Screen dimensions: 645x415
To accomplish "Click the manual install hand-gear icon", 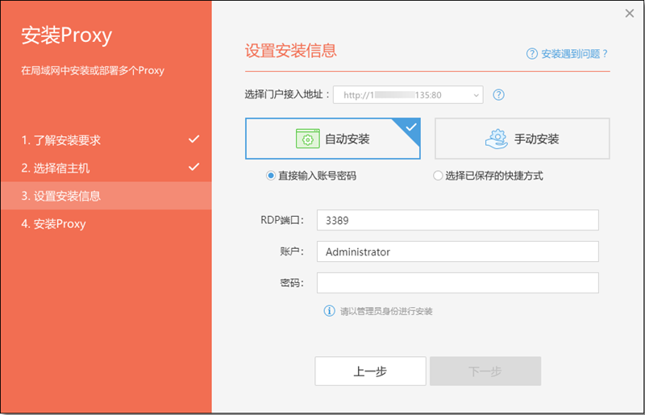I will (496, 139).
